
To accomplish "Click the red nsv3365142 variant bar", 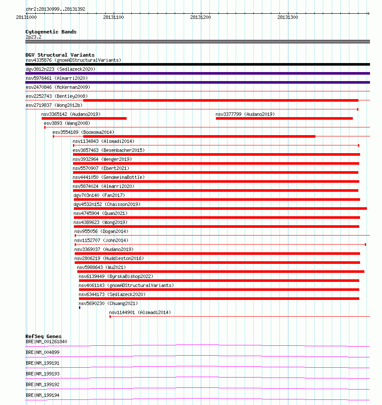I will tap(84, 118).
